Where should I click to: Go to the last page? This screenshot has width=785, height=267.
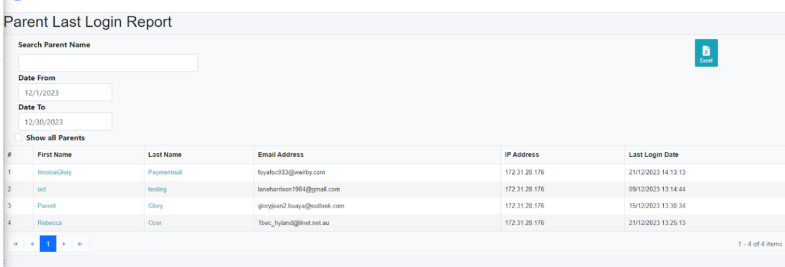[80, 244]
